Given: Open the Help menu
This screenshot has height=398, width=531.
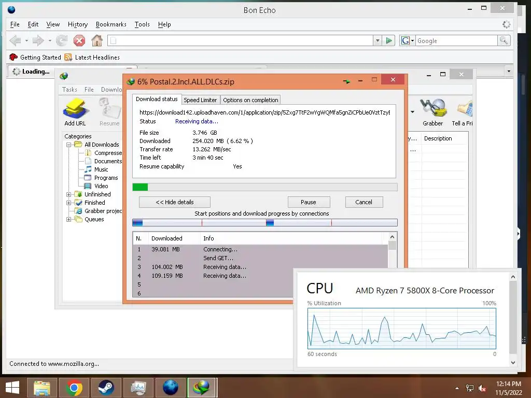Looking at the screenshot, I should point(164,24).
